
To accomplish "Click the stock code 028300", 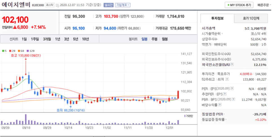I will pos(38,5).
